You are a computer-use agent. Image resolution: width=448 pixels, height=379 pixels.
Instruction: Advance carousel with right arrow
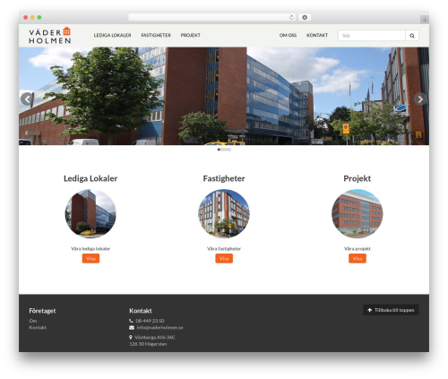(x=420, y=99)
